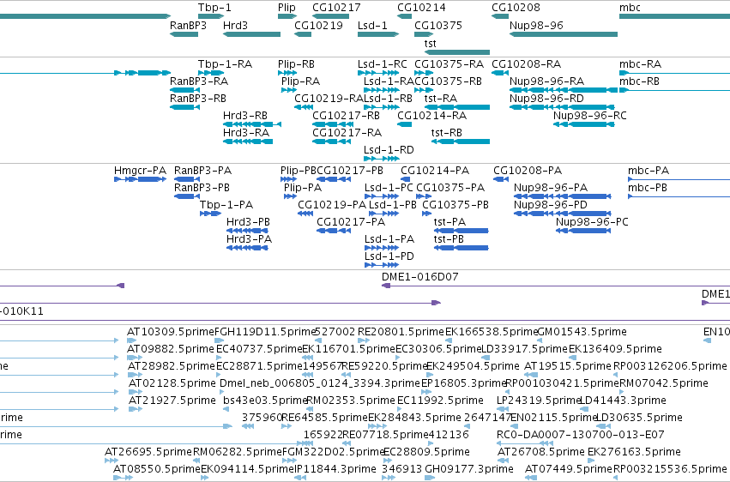Screen dimensions: 730x482
Task: Click the mbc-PB protein label
Action: click(x=647, y=188)
